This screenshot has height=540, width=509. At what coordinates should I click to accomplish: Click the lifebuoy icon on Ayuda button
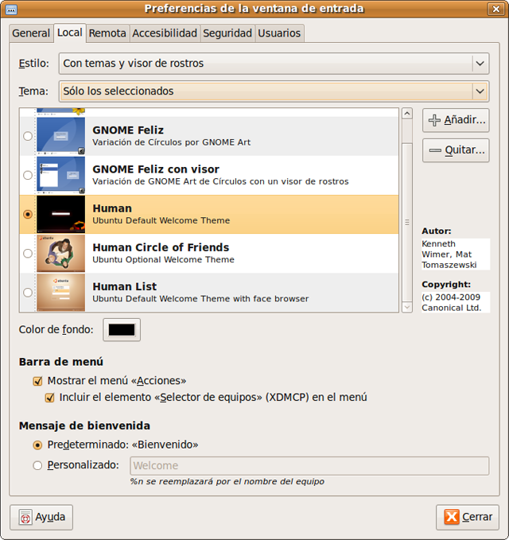[25, 517]
